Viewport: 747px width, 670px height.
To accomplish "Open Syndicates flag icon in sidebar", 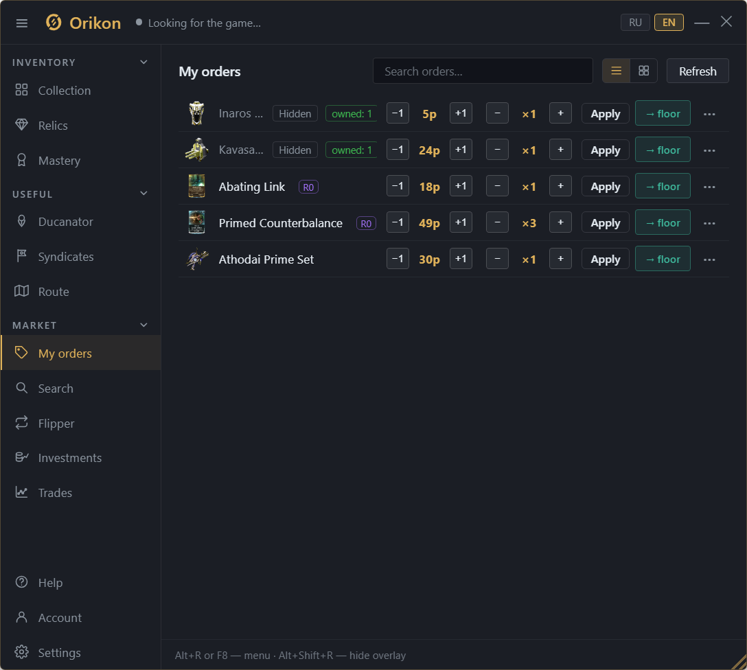I will pyautogui.click(x=21, y=256).
